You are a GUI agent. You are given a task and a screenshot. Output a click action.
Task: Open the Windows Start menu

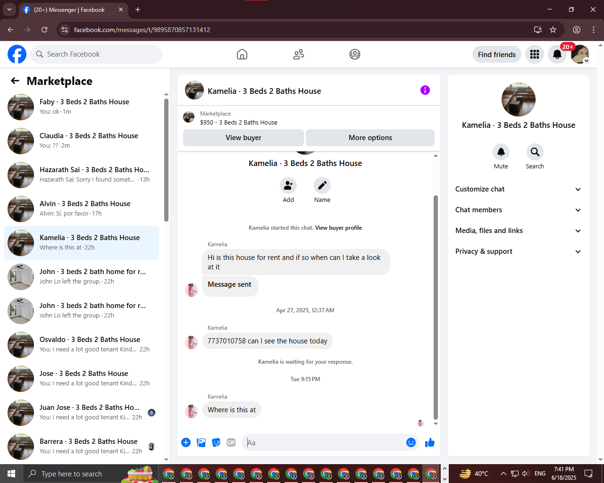coord(11,474)
